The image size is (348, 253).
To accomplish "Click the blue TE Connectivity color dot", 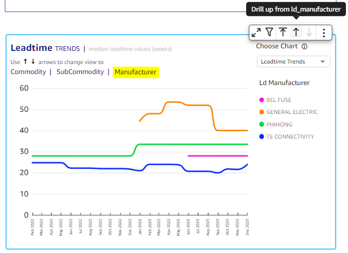I will (261, 136).
